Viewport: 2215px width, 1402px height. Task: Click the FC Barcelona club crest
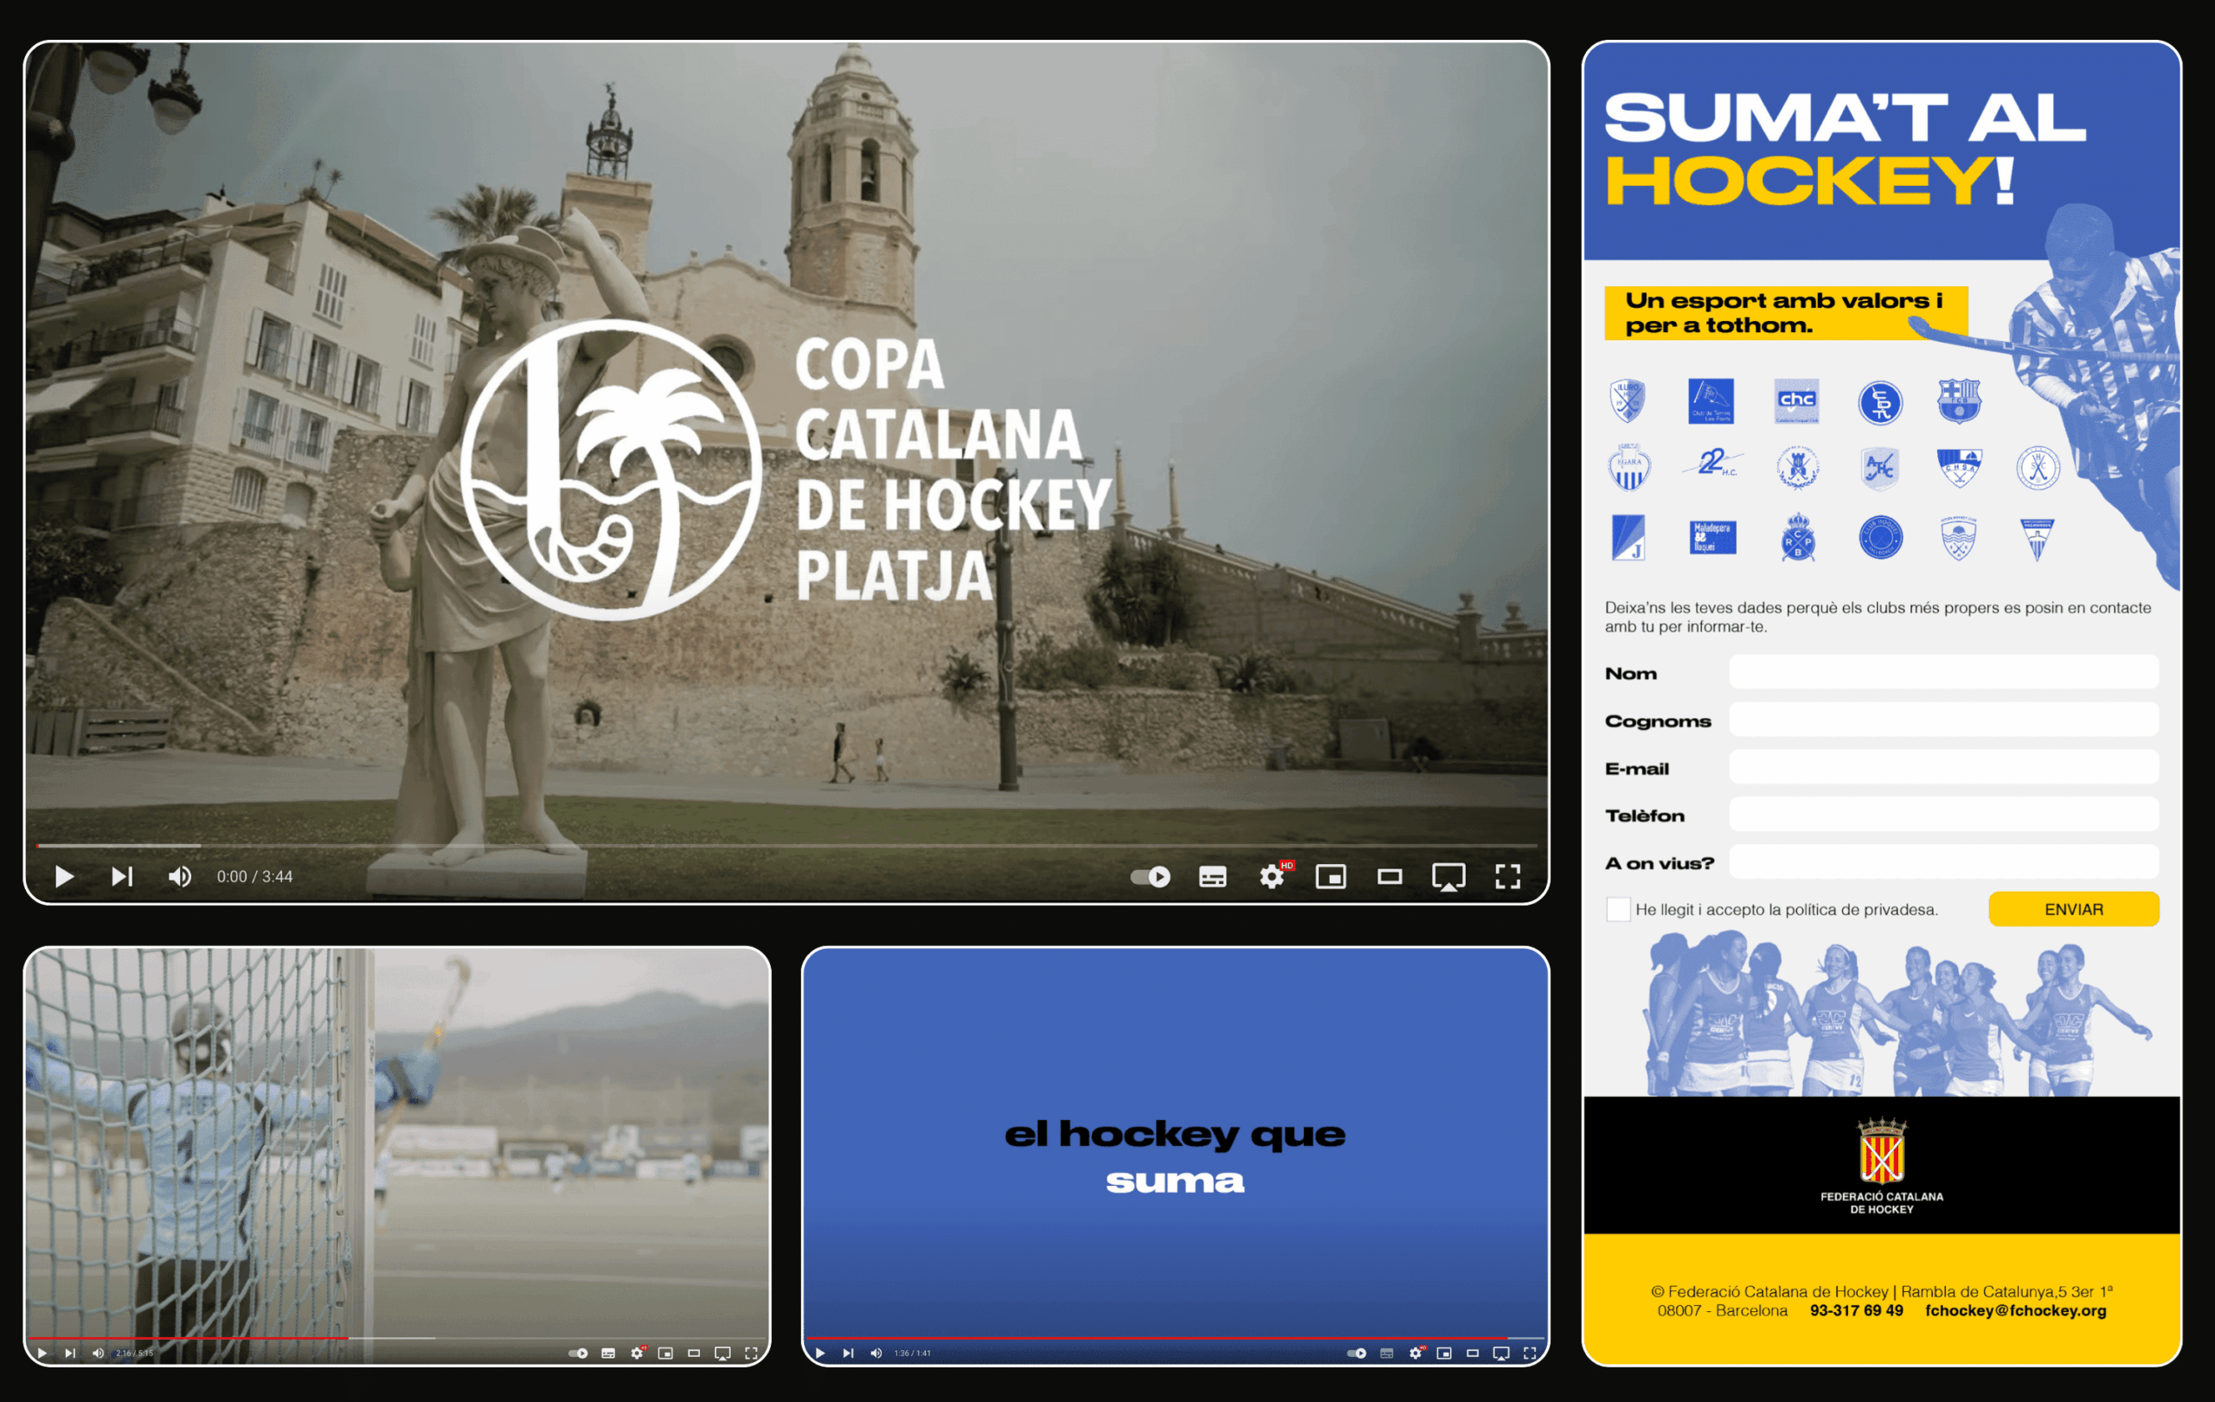1958,400
